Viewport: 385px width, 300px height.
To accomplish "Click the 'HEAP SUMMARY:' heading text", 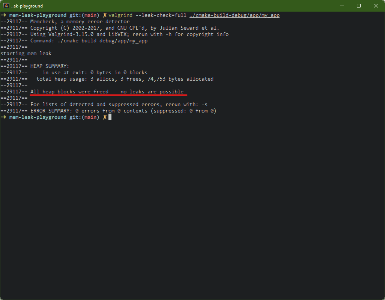I will click(x=50, y=66).
